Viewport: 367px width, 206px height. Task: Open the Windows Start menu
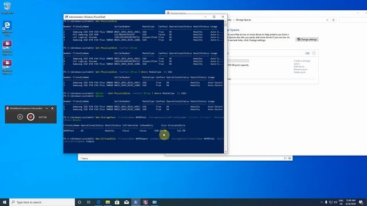click(x=5, y=202)
